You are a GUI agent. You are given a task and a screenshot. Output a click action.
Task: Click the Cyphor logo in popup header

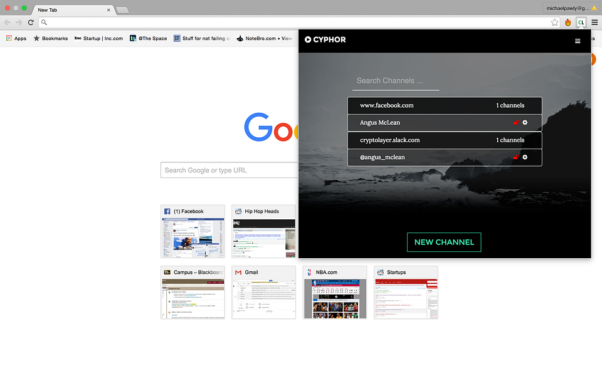click(325, 39)
